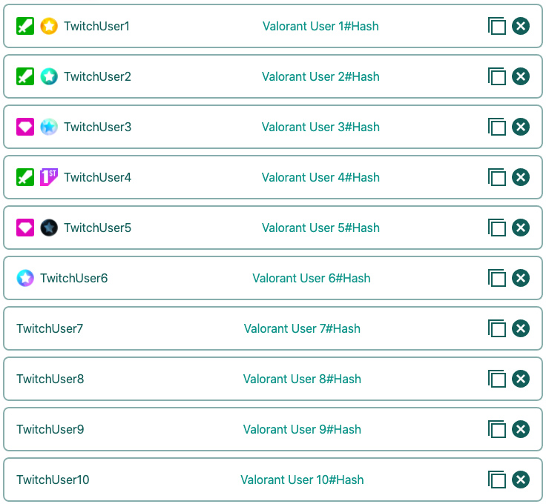This screenshot has width=546, height=504.
Task: Copy Valorant User 4#Hash to clipboard
Action: [496, 177]
